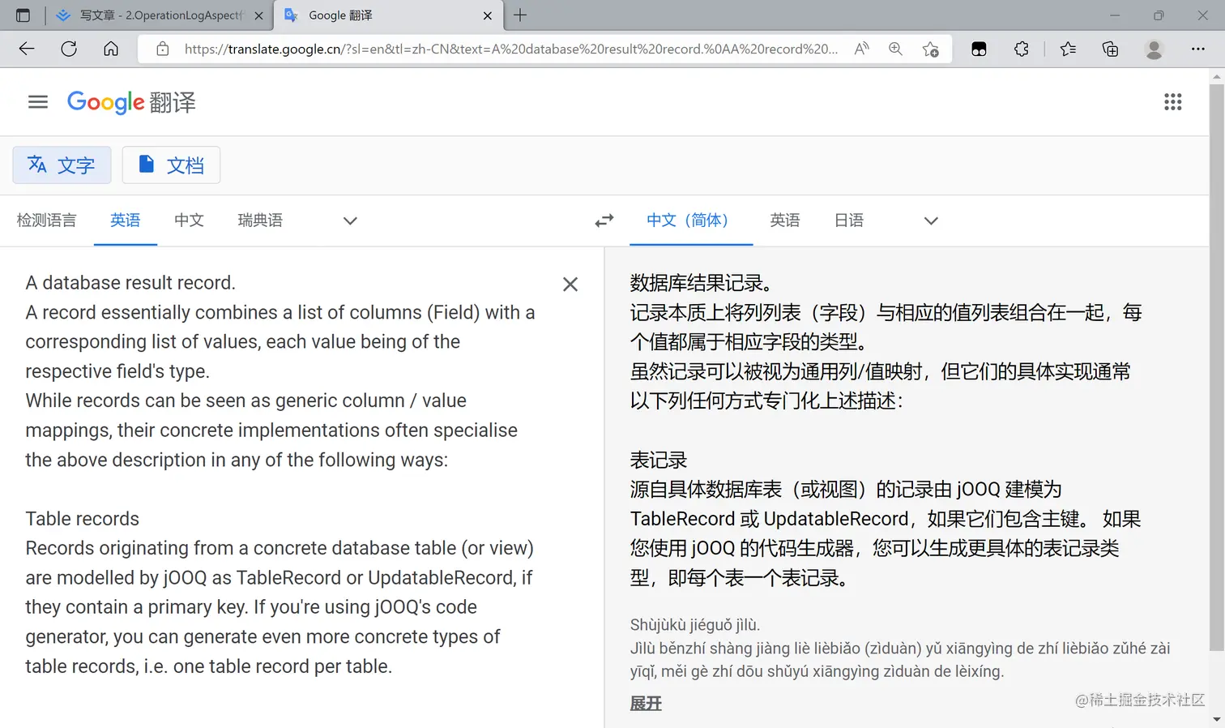This screenshot has width=1225, height=728.
Task: Add this page to favorites
Action: point(930,49)
